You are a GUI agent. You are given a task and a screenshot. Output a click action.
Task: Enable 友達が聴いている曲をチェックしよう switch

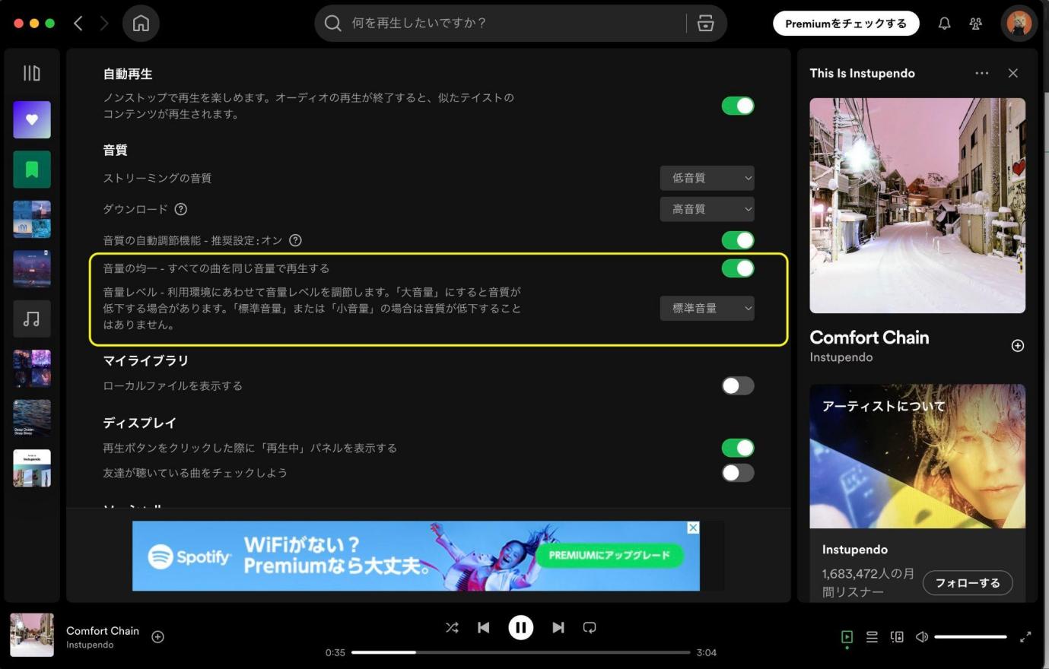(x=738, y=473)
